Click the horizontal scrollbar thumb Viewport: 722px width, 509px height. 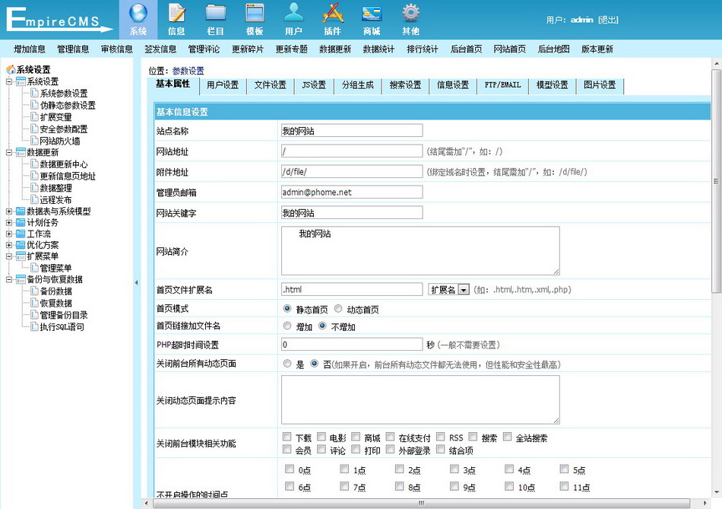(421, 503)
